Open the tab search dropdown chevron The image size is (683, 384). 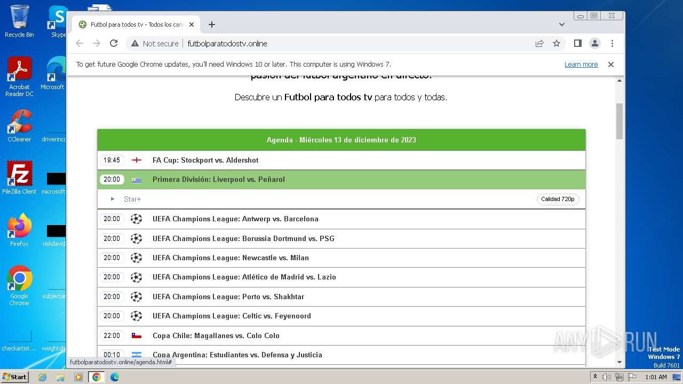point(562,25)
